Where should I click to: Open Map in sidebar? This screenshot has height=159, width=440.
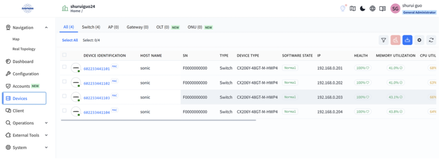[16, 39]
